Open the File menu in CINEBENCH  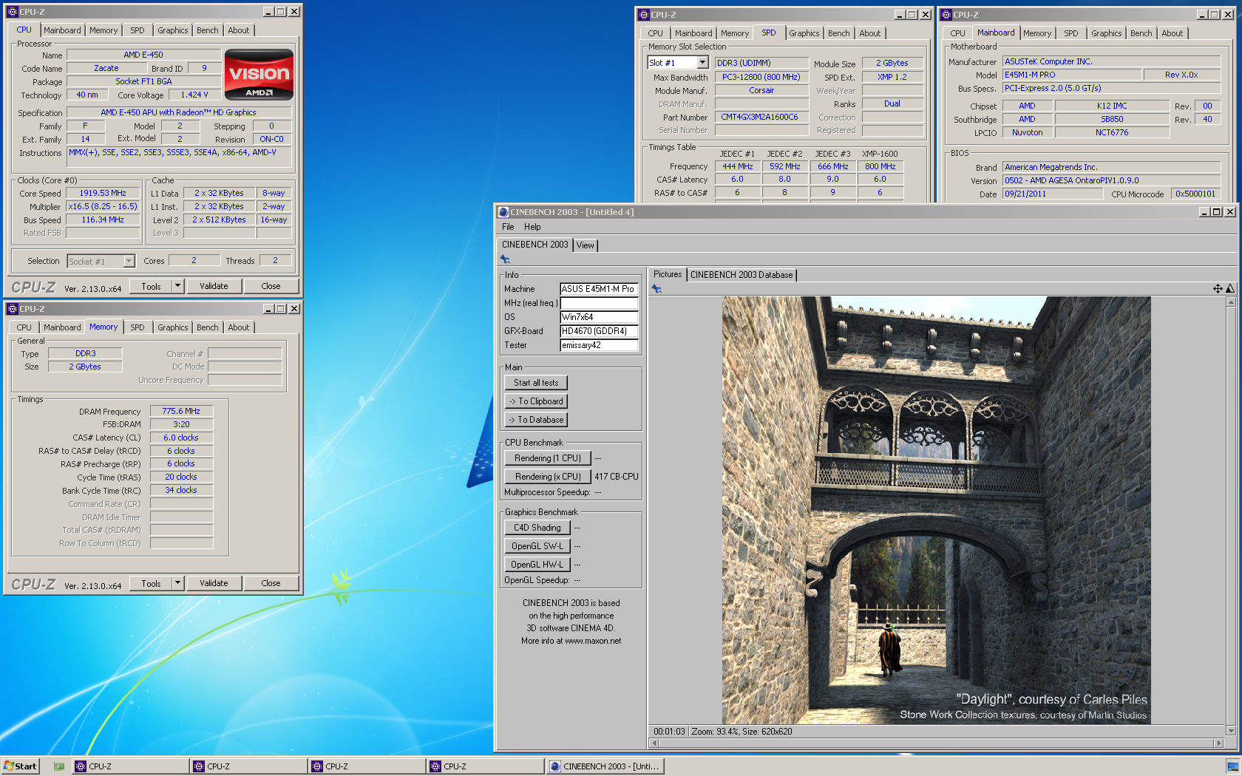(x=508, y=227)
